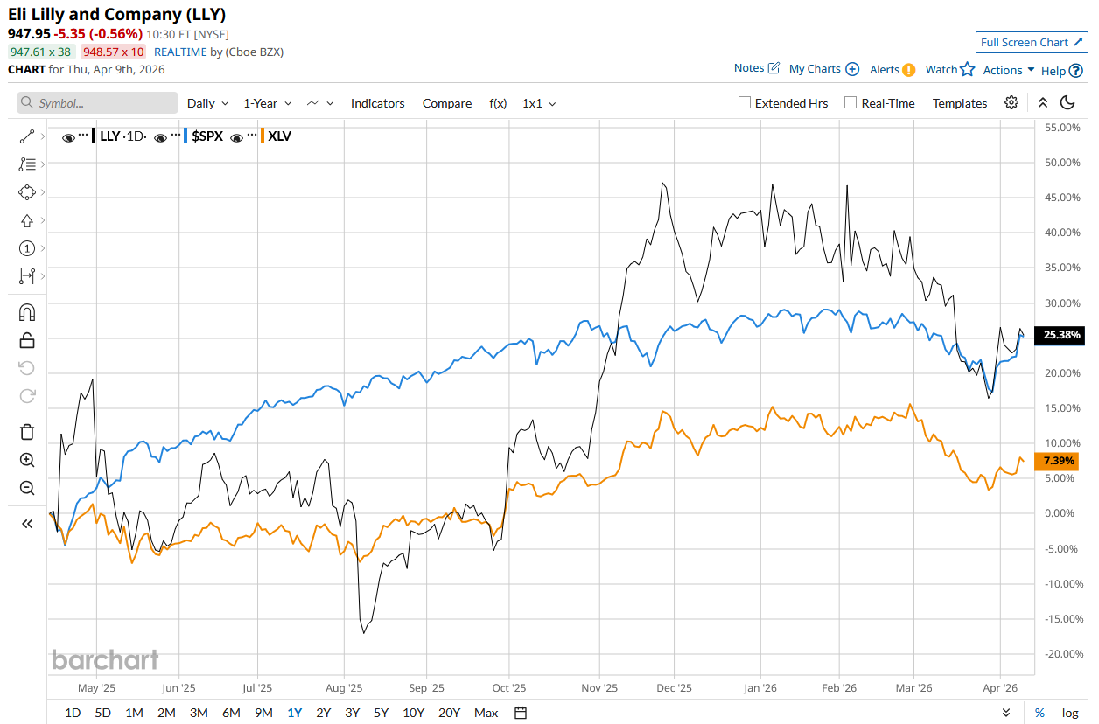The image size is (1099, 724).
Task: Switch to dark mode moon icon
Action: point(1067,103)
